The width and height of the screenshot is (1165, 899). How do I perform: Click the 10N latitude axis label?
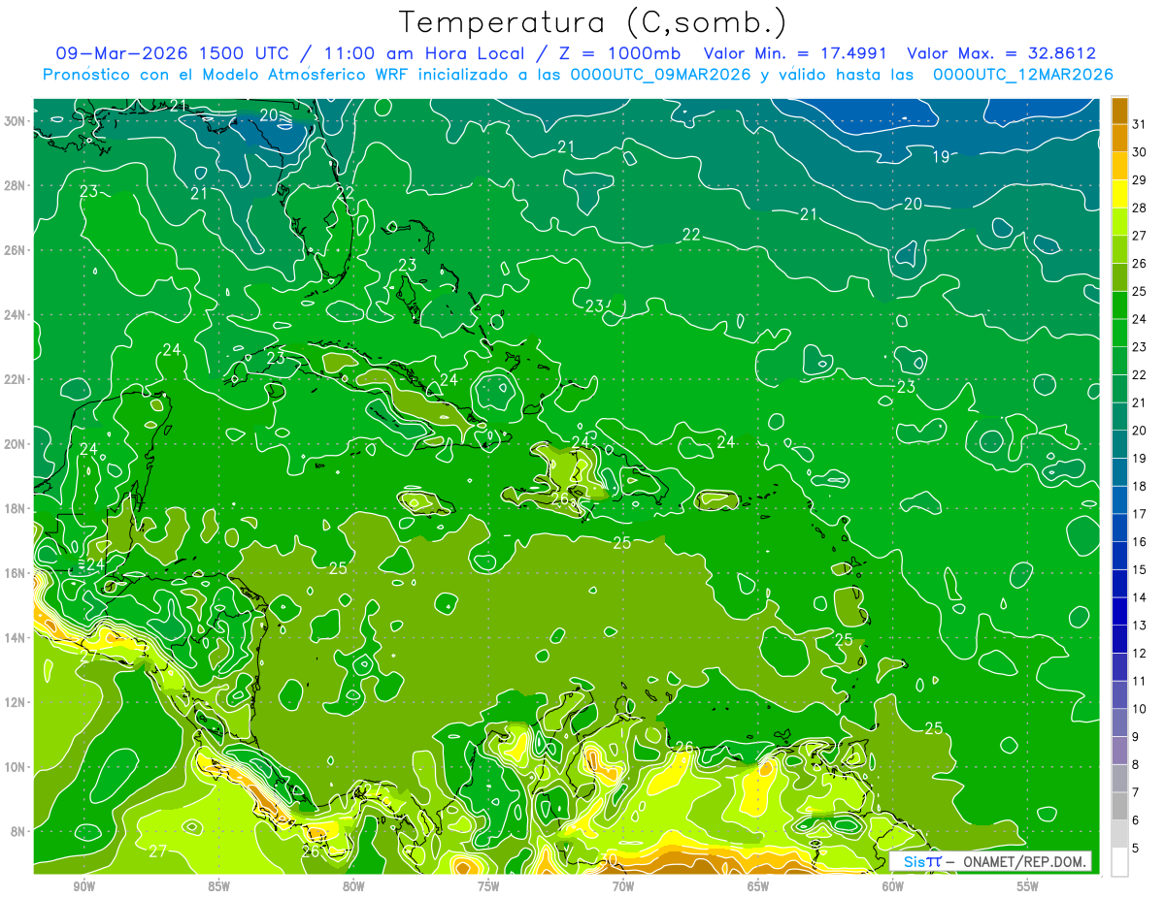16,766
